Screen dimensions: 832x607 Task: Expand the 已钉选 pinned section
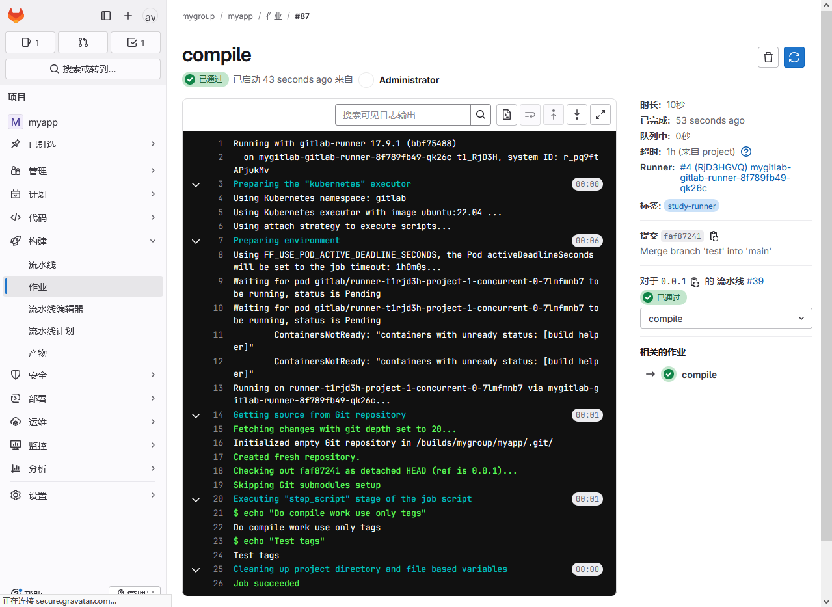click(83, 144)
